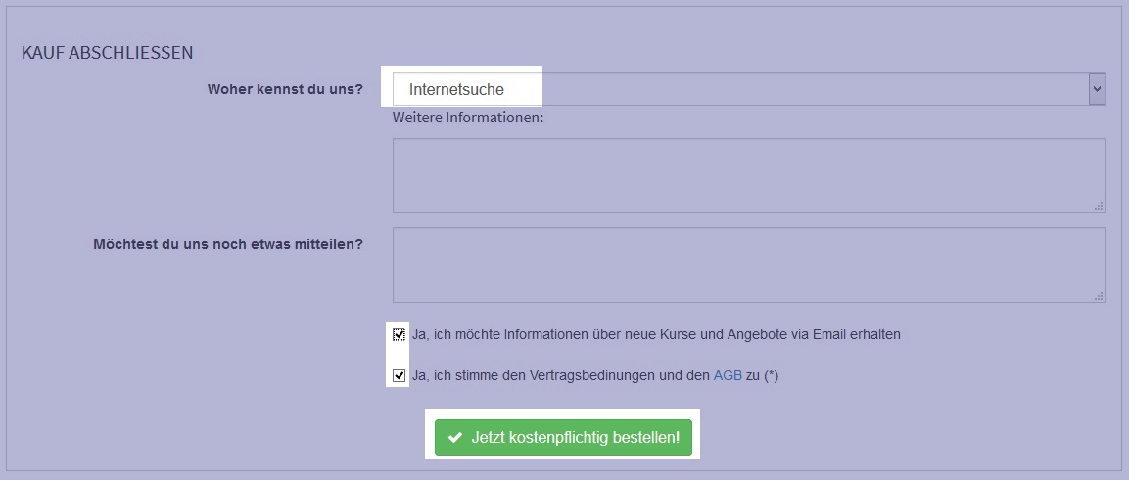Click the white checkmark icon in the order button
This screenshot has width=1129, height=480.
point(454,438)
